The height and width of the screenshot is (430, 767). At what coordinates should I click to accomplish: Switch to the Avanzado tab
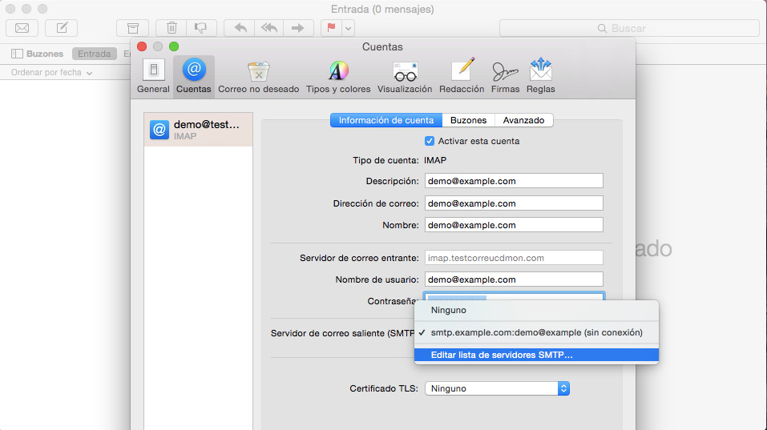[523, 120]
